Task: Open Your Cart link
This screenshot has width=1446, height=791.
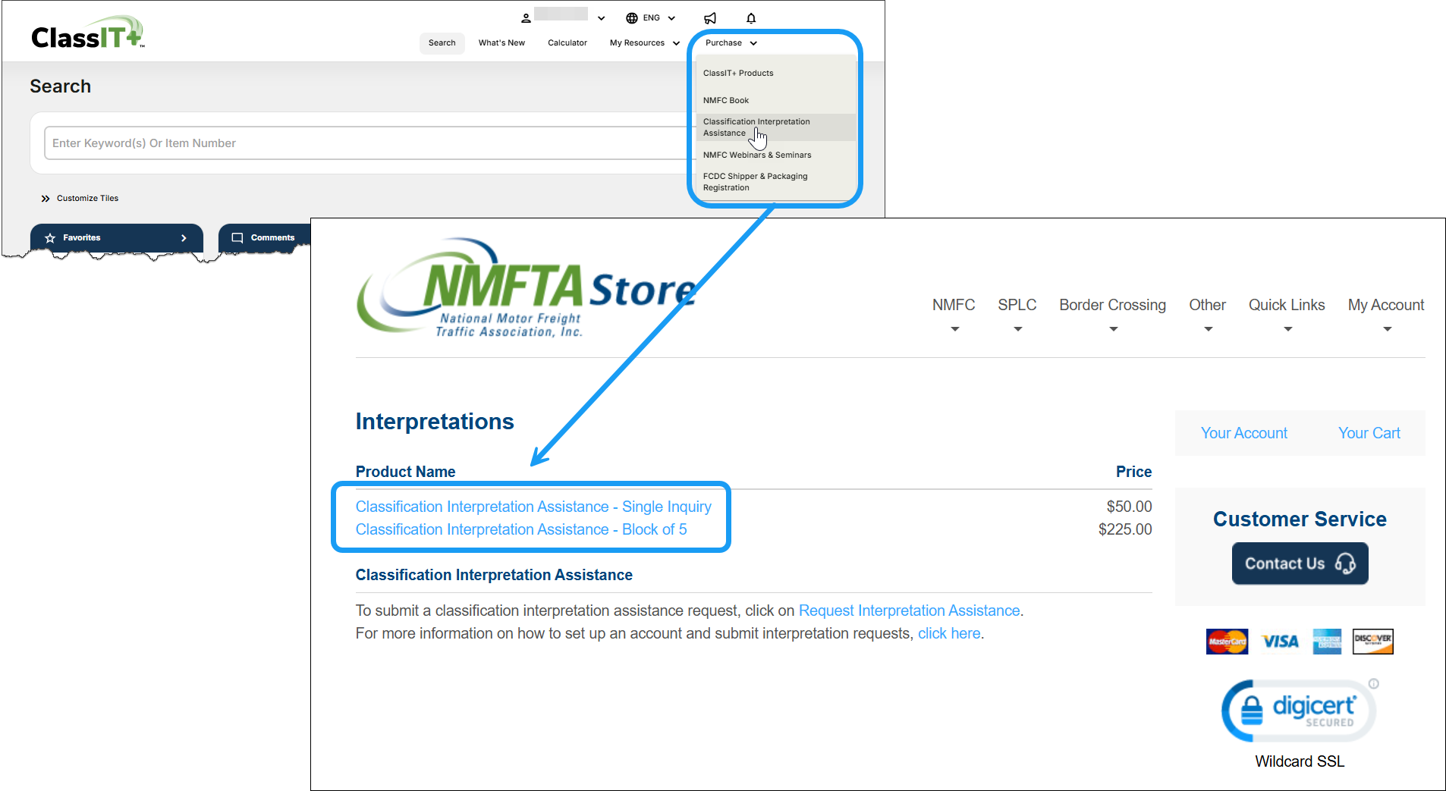Action: [1369, 432]
